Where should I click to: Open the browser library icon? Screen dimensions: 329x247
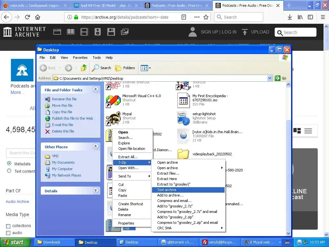point(300,17)
